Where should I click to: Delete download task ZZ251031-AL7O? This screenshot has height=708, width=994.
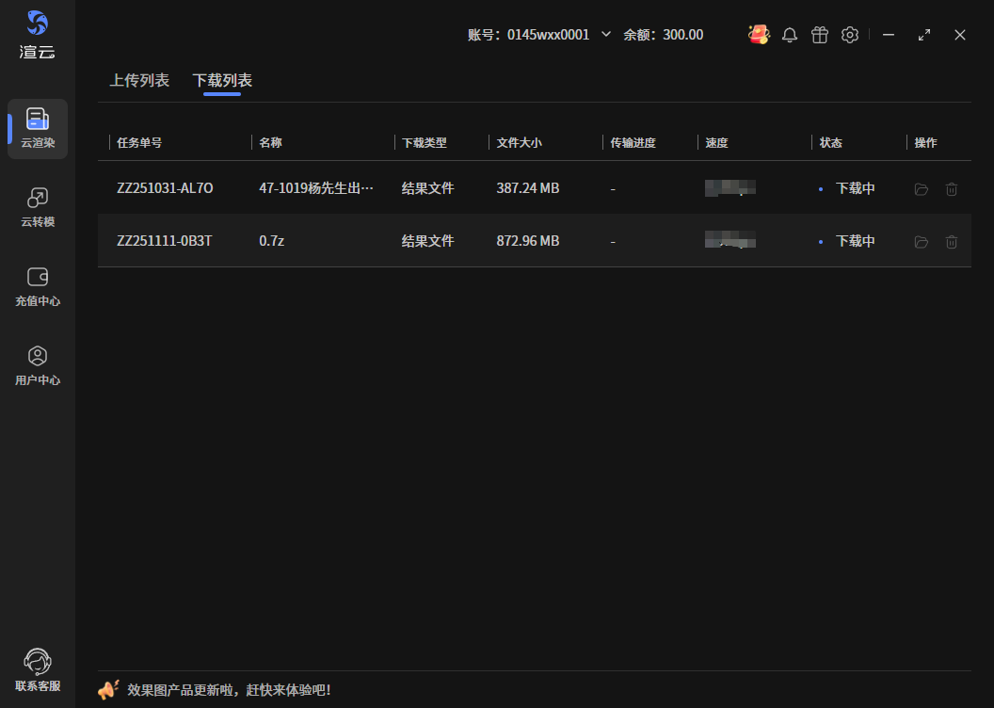(x=952, y=189)
